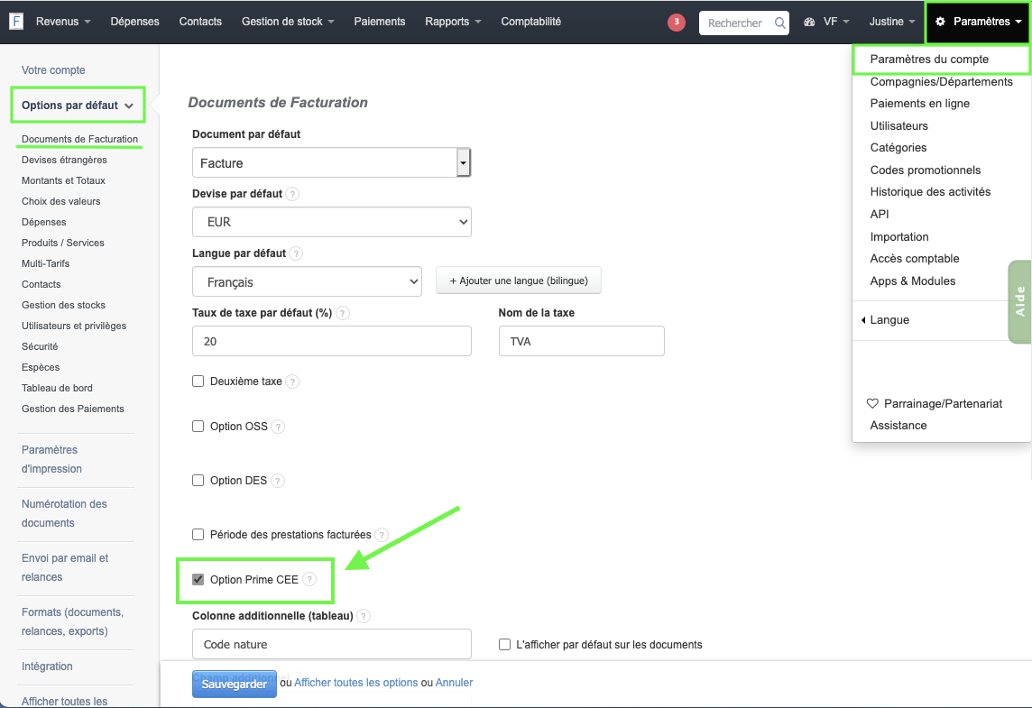The height and width of the screenshot is (708, 1032).
Task: Open the Comptabilité menu
Action: pyautogui.click(x=530, y=22)
